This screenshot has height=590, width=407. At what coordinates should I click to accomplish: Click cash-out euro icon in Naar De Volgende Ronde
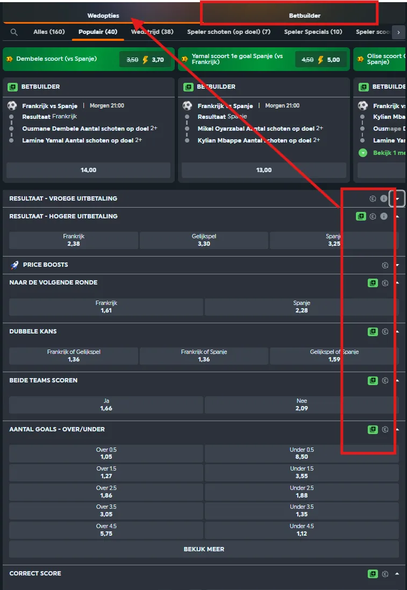click(x=385, y=283)
